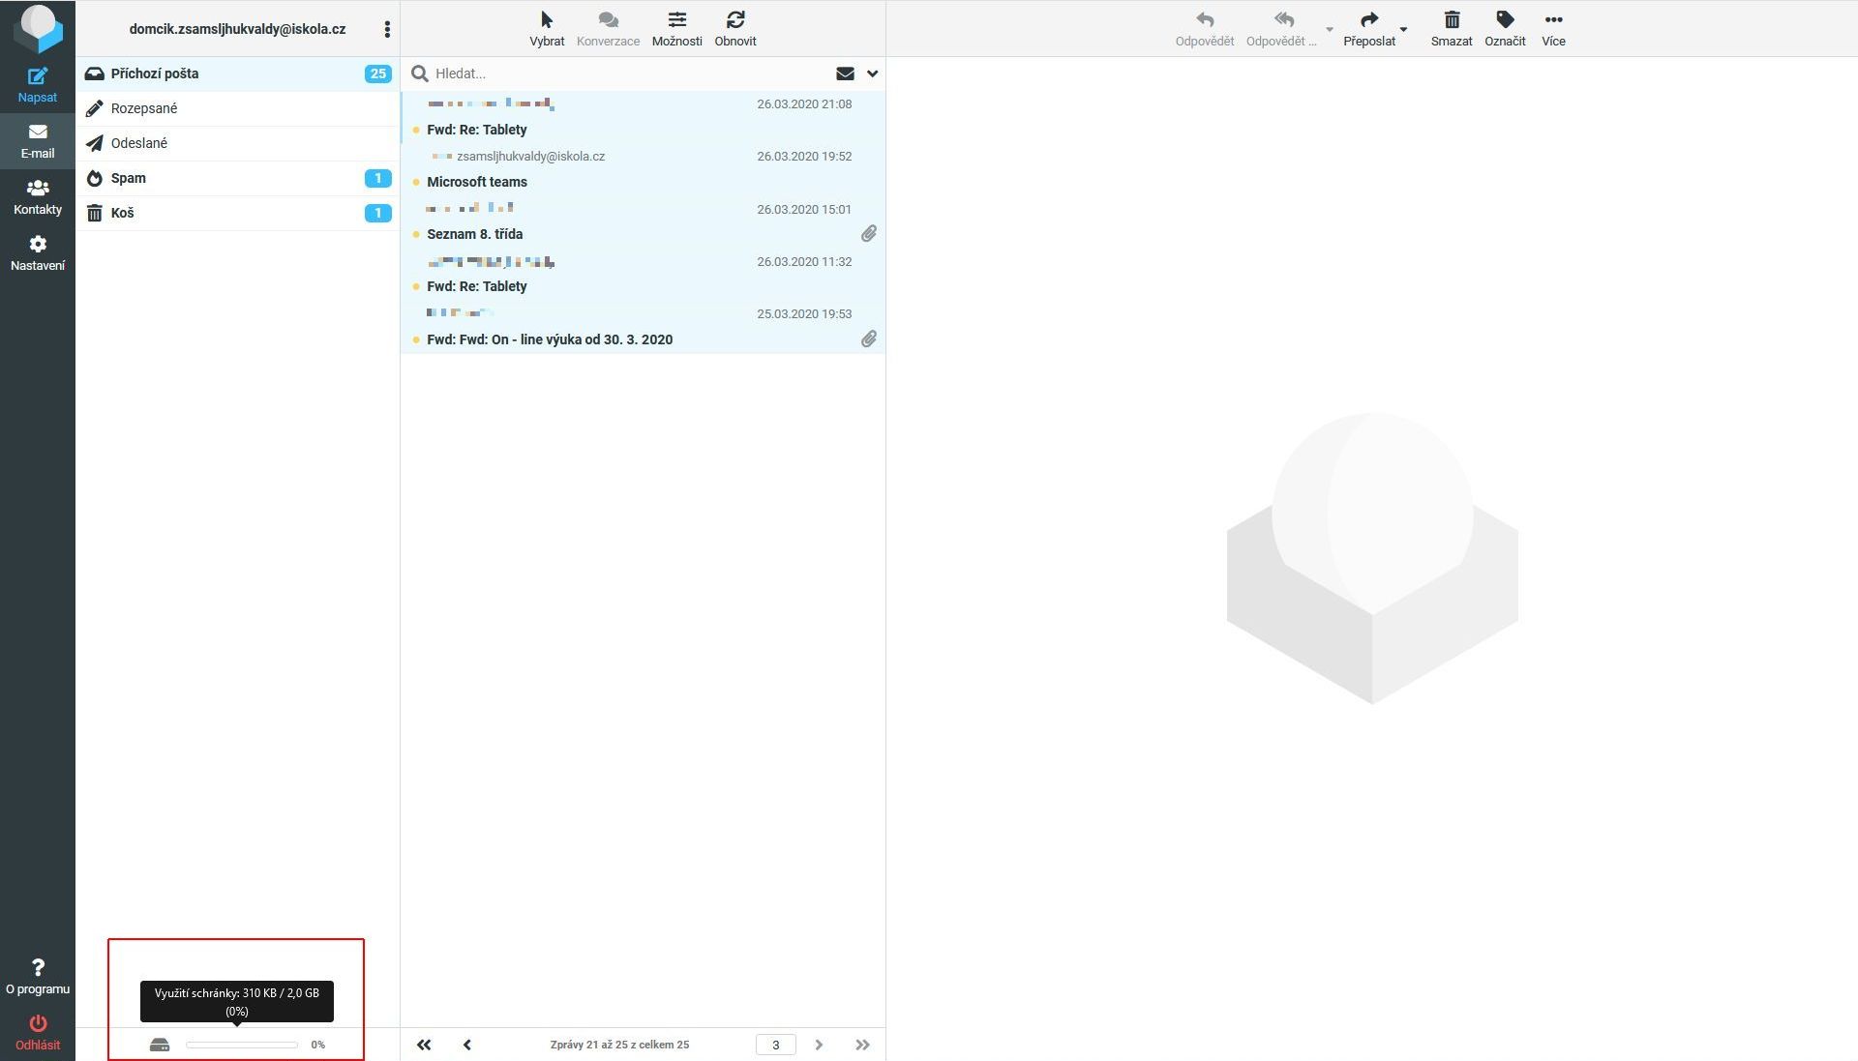Open the Více more-actions menu
The height and width of the screenshot is (1061, 1858).
click(x=1553, y=29)
